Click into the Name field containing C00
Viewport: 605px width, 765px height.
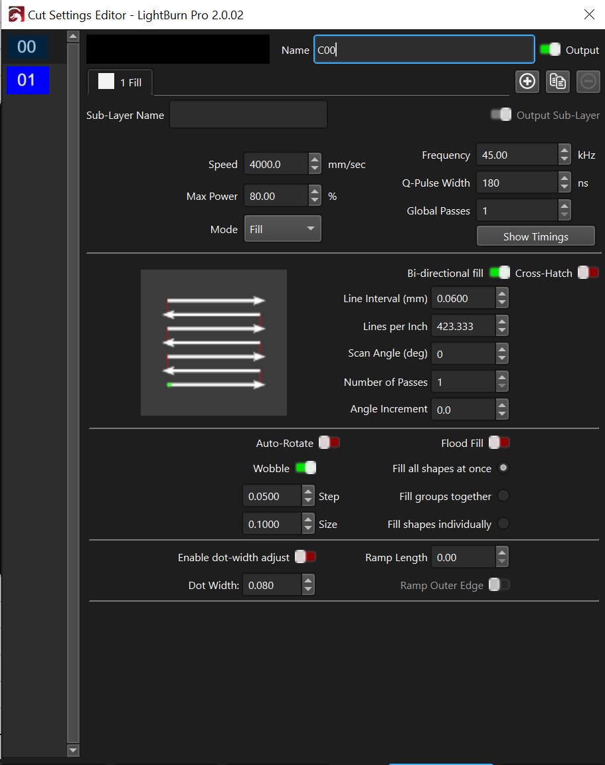[x=424, y=49]
